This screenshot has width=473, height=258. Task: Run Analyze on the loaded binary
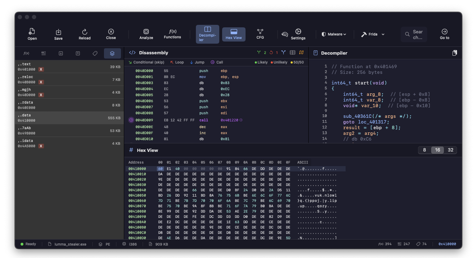click(146, 34)
